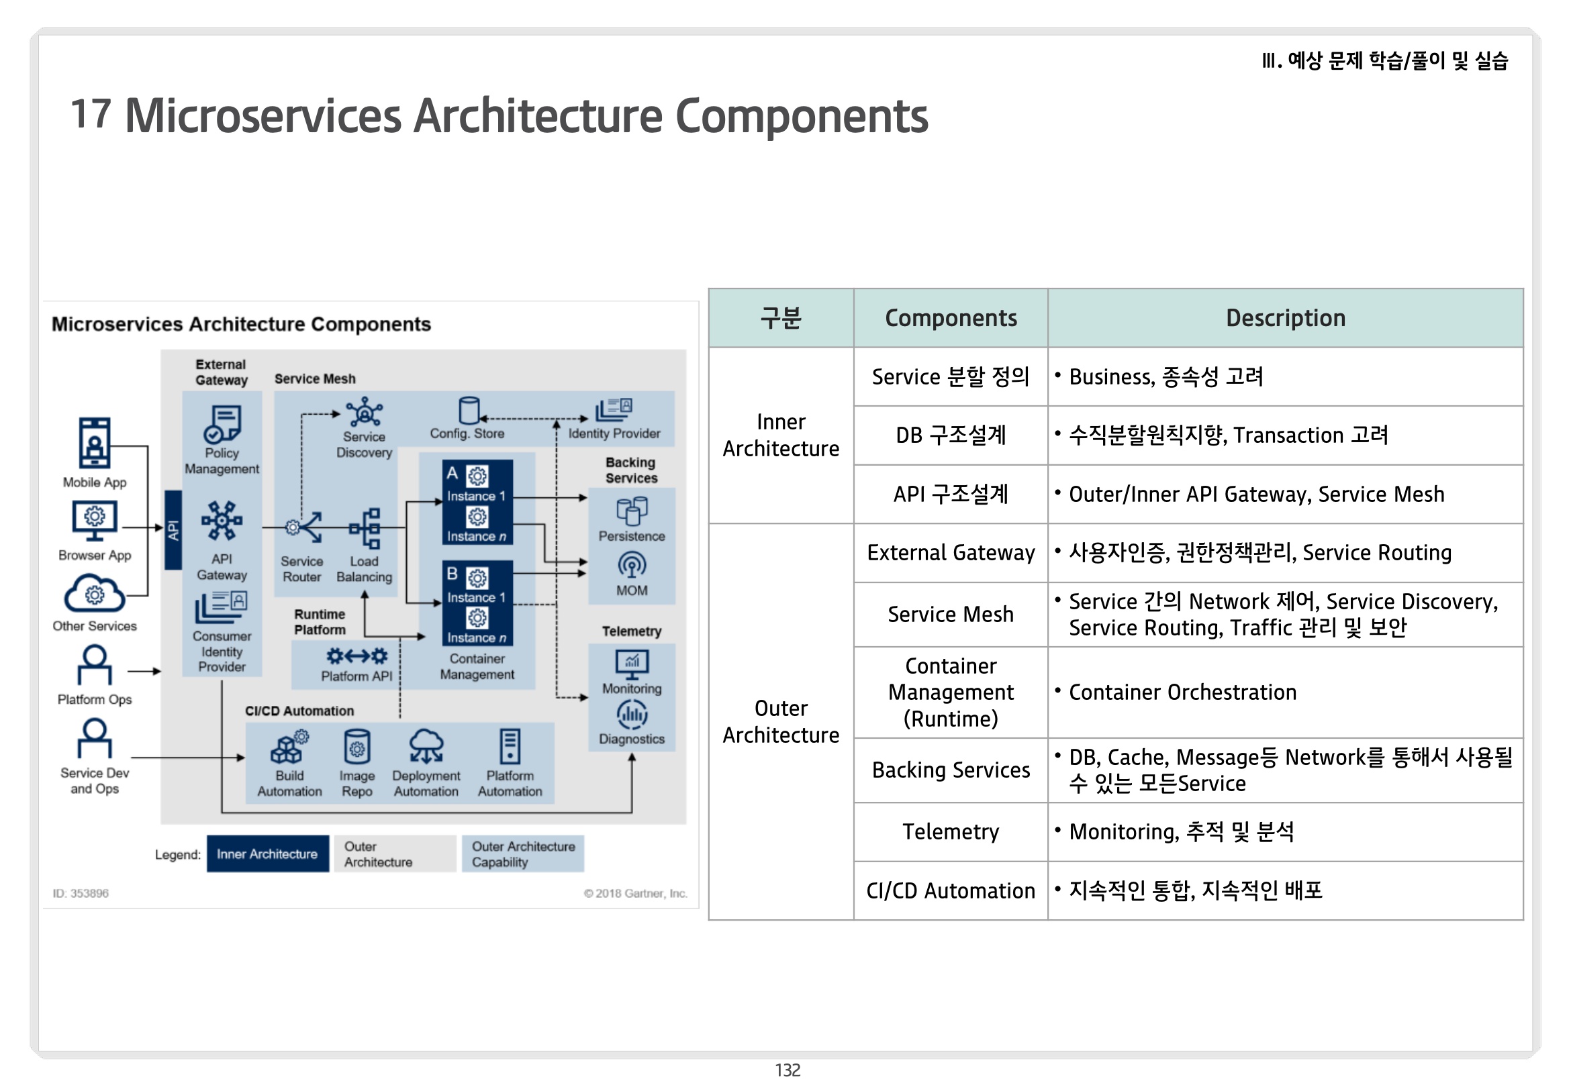Click the Backing Services heading in diagram
Viewport: 1571px width, 1087px height.
pyautogui.click(x=631, y=470)
